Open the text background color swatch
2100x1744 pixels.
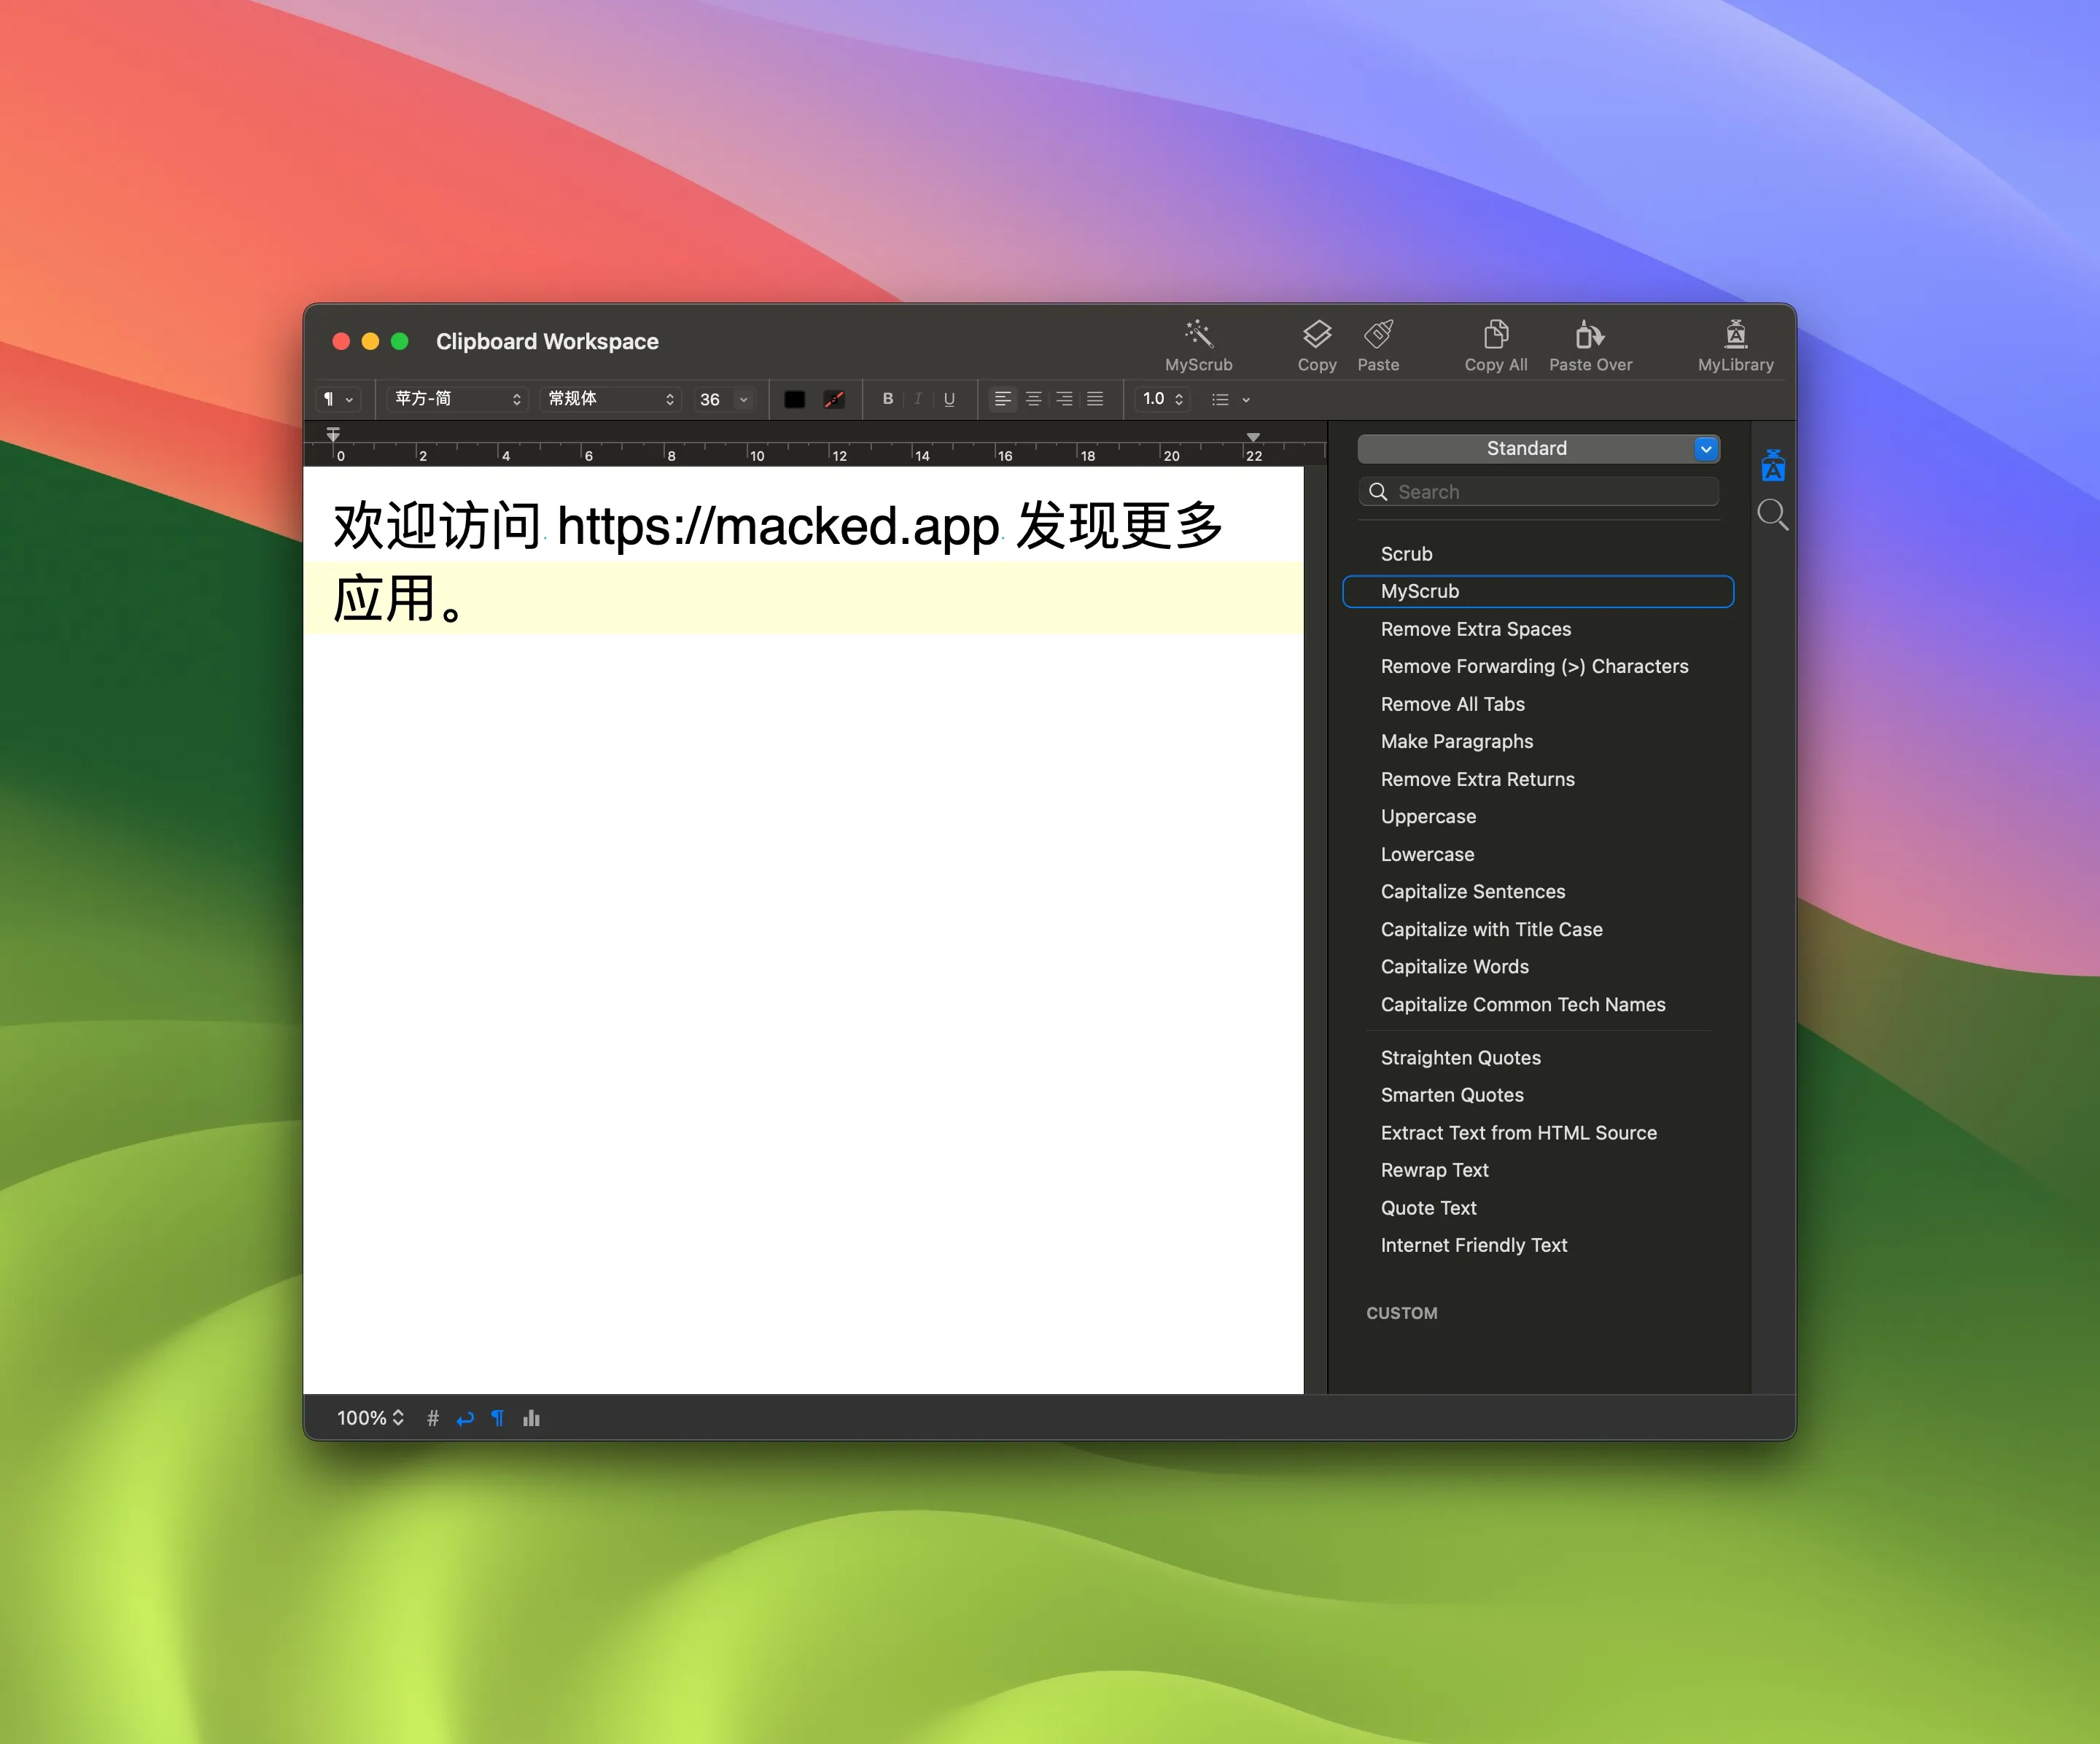[834, 399]
